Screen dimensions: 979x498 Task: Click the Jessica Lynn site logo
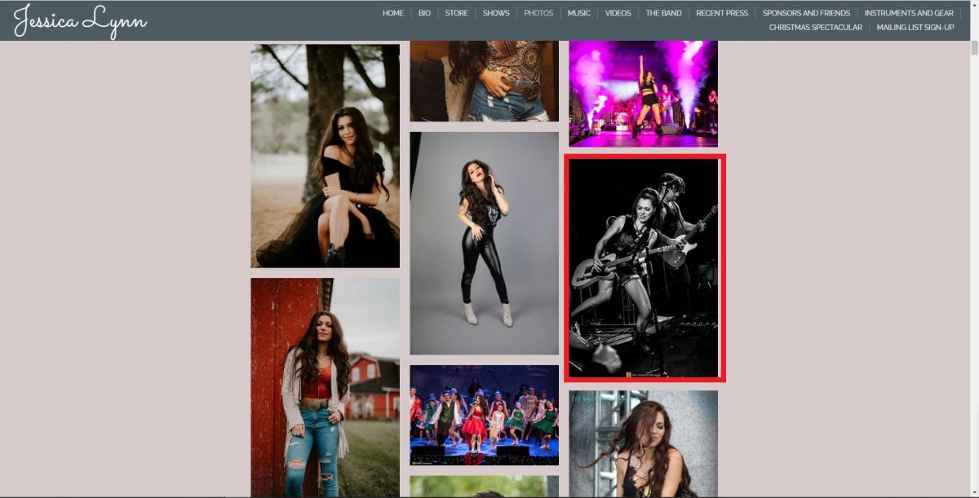(80, 20)
